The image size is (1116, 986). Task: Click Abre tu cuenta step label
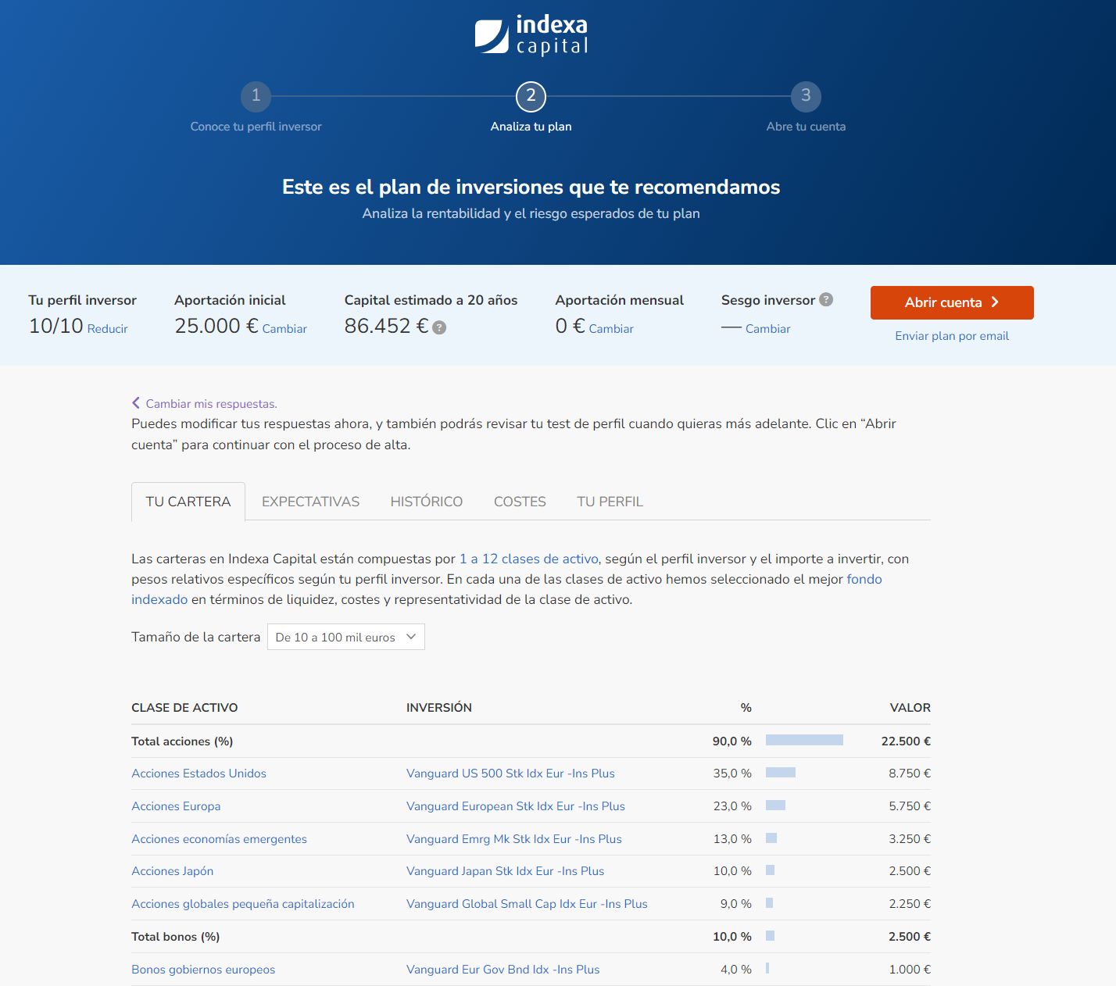pos(806,127)
